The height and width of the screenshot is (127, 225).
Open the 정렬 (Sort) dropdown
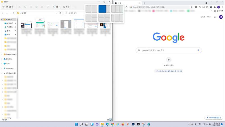click(57, 7)
